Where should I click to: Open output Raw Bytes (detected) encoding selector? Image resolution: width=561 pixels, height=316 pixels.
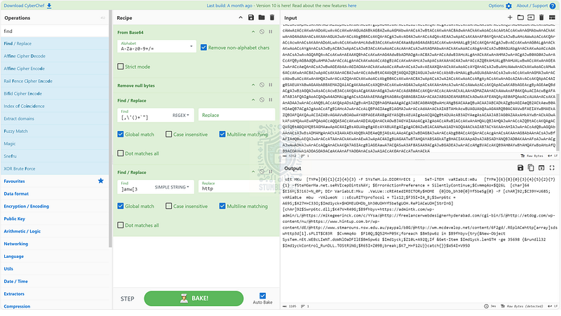[x=522, y=306]
